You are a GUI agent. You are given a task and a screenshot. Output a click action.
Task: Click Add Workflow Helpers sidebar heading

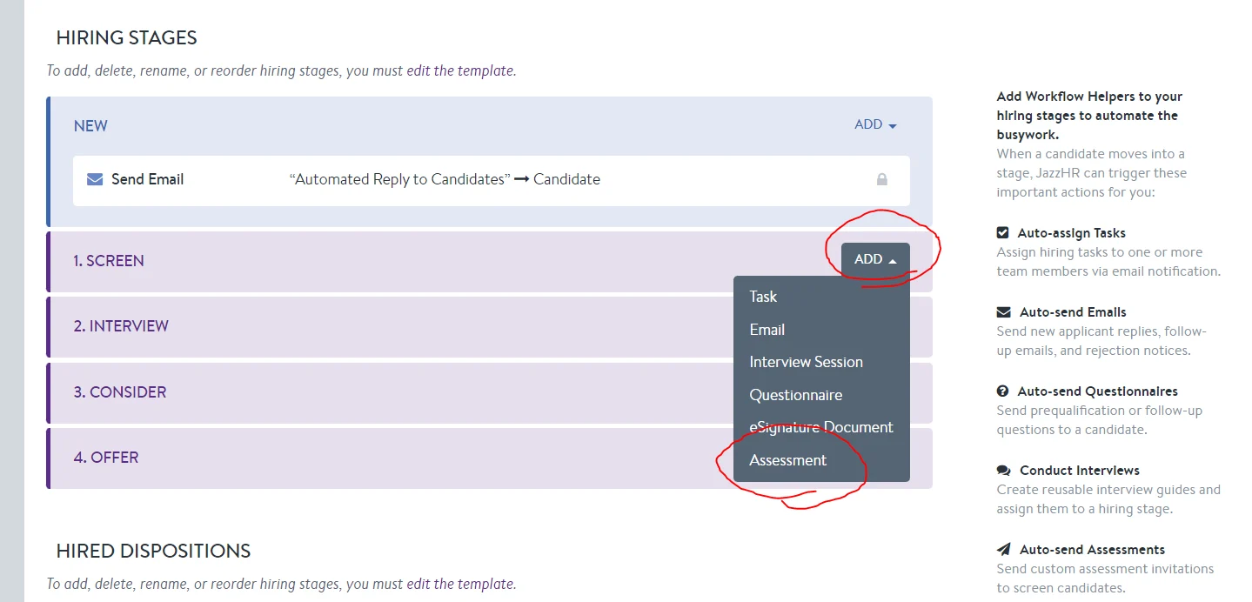point(1089,116)
